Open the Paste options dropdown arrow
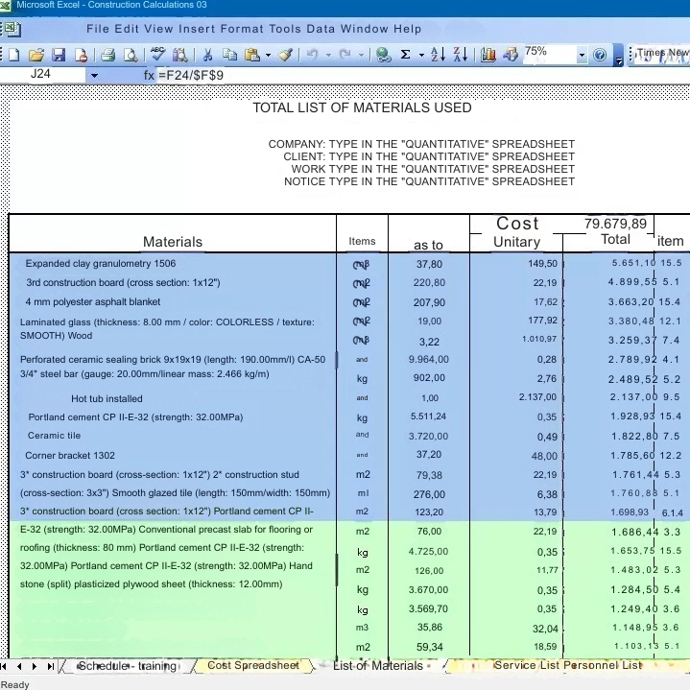Viewport: 690px width, 690px height. click(268, 56)
